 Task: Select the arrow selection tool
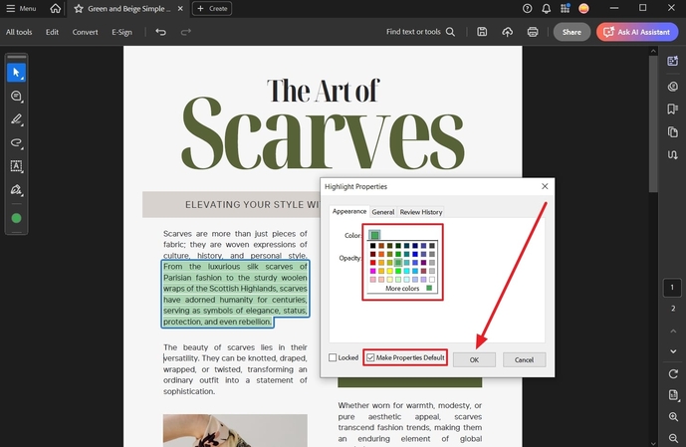[16, 73]
